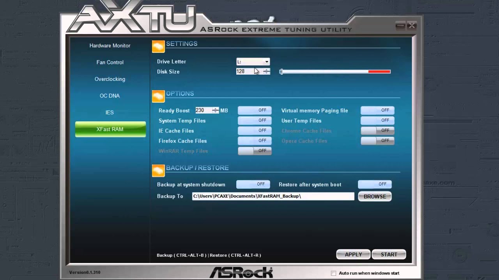Open the Hardware Monitor page
The height and width of the screenshot is (280, 499).
(110, 45)
